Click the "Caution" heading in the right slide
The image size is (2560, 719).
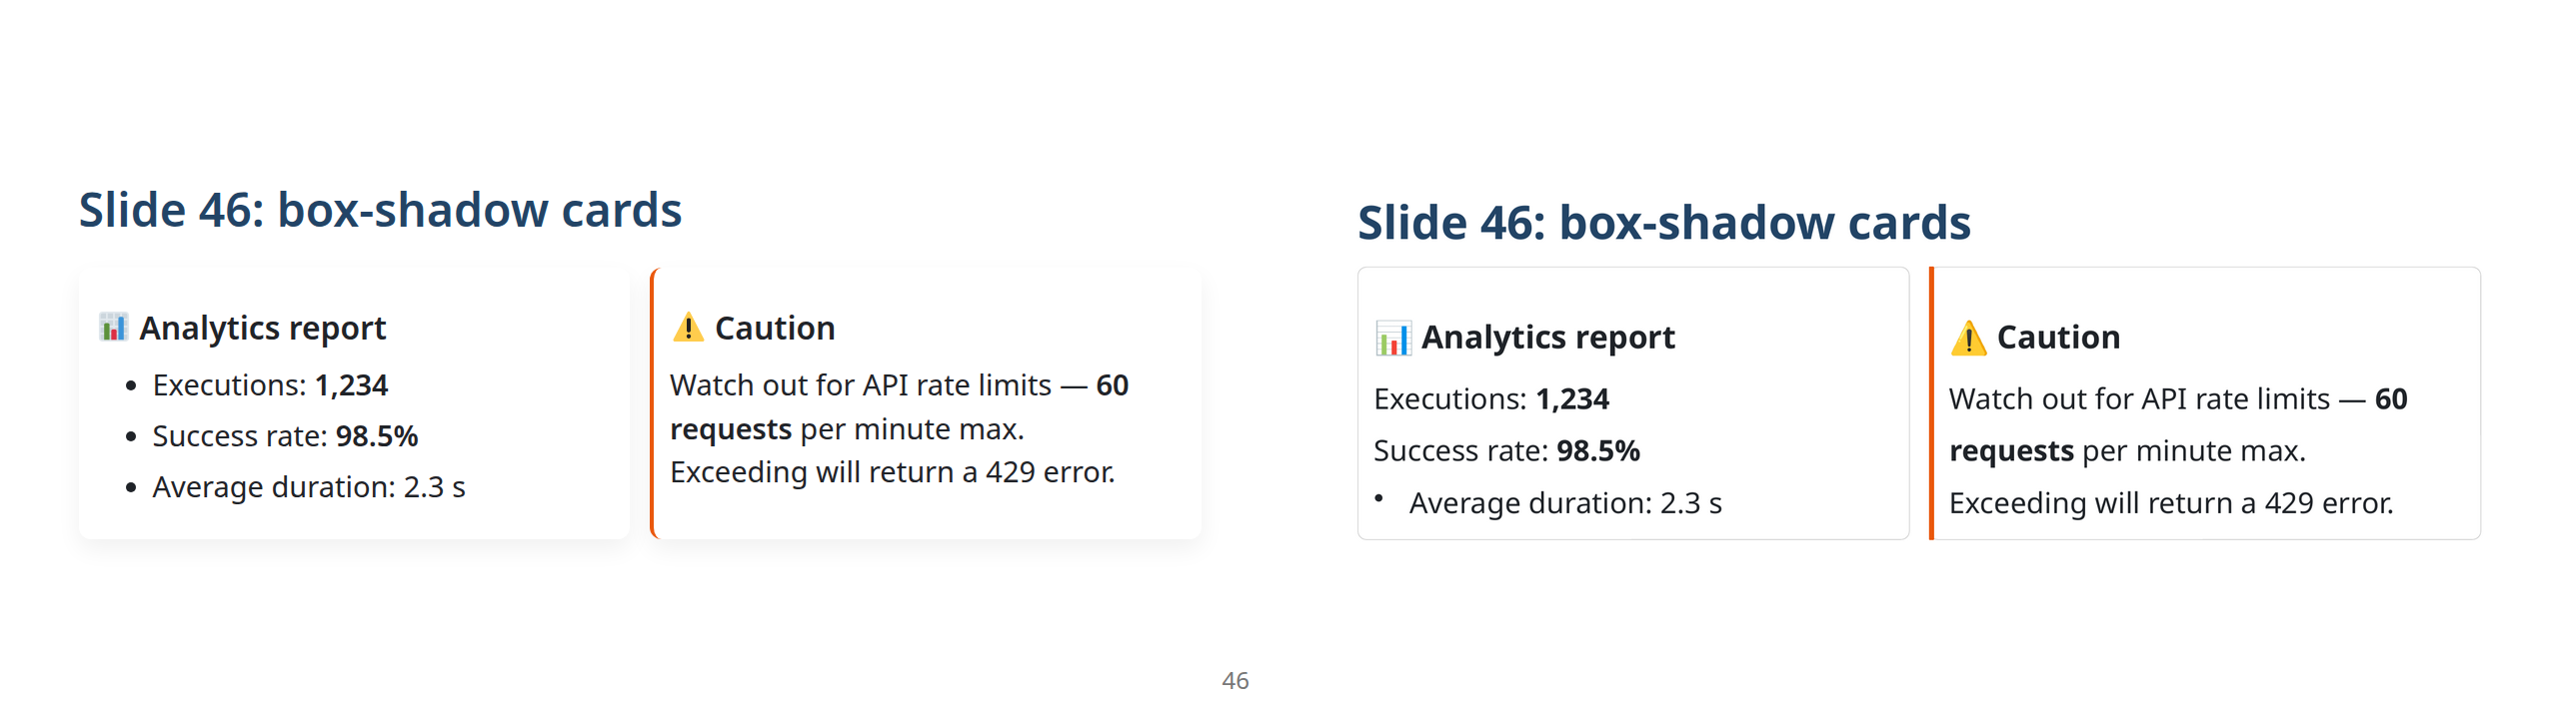(2058, 338)
